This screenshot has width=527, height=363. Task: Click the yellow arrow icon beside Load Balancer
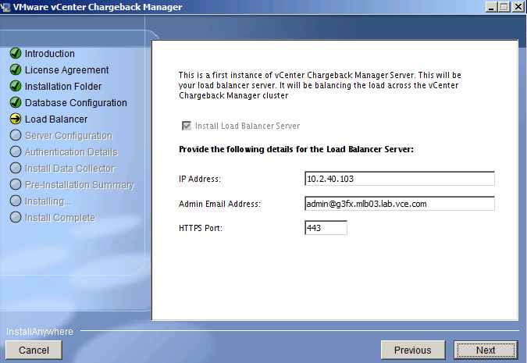[x=16, y=119]
